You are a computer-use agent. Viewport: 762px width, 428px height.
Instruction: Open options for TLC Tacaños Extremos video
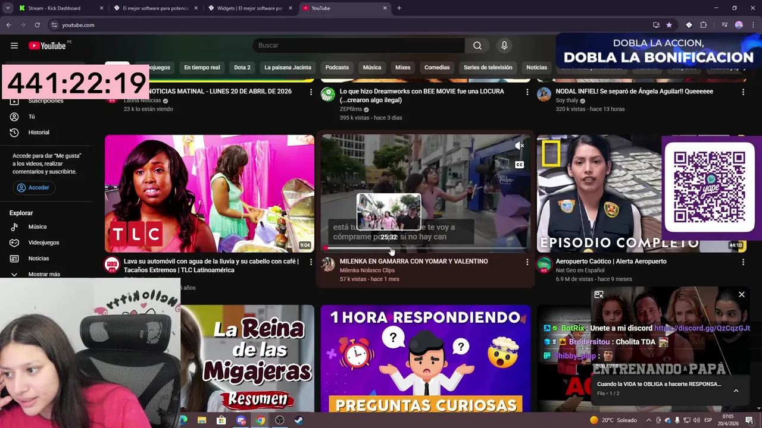(x=311, y=262)
